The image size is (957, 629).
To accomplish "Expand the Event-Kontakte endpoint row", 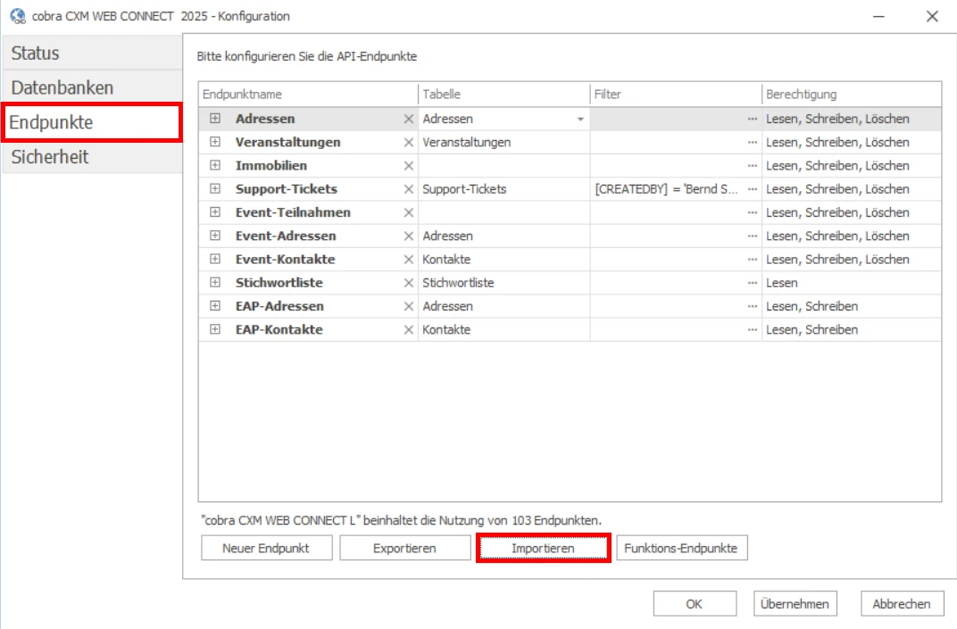I will point(215,259).
